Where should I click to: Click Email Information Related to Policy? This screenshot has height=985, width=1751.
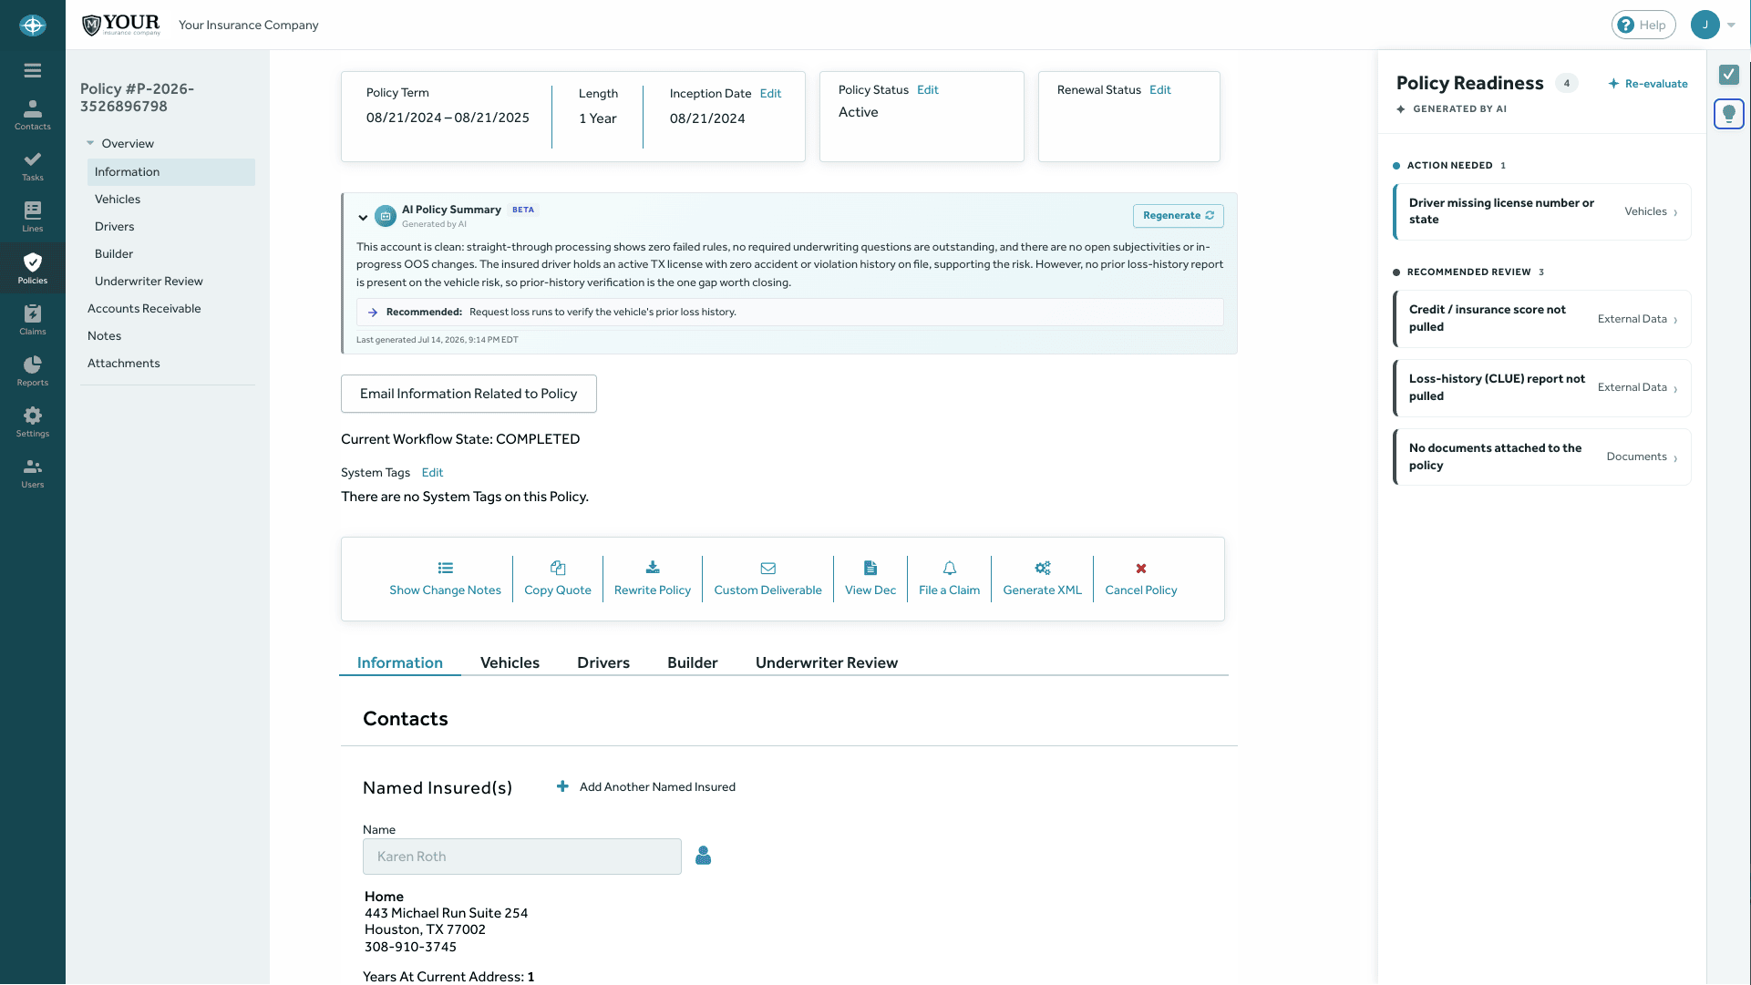(x=469, y=394)
